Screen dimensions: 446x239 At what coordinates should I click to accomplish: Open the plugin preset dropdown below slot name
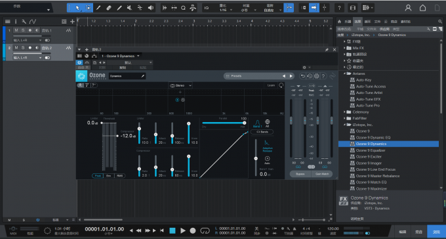[x=130, y=62]
